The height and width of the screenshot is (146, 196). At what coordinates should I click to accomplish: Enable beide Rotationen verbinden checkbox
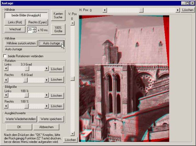coord(5,56)
